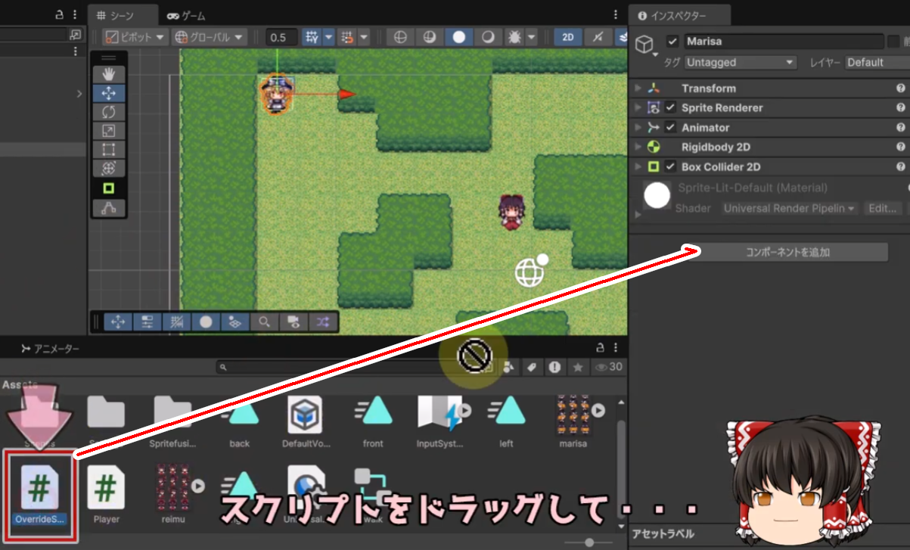910x550 pixels.
Task: Open grid snapping options dropdown arrow
Action: 329,37
